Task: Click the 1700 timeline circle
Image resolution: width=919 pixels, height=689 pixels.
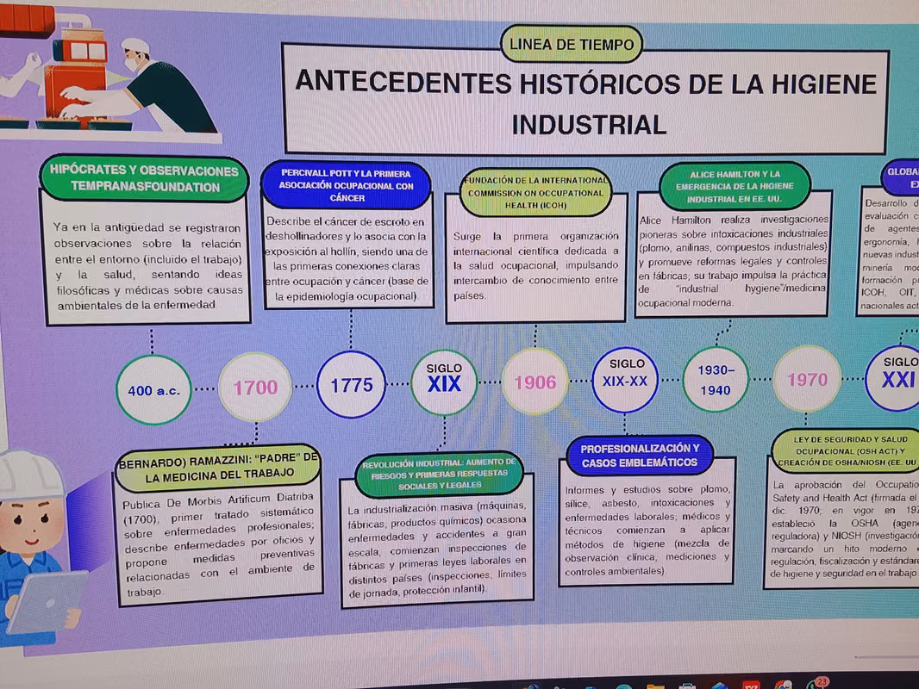Action: click(255, 387)
